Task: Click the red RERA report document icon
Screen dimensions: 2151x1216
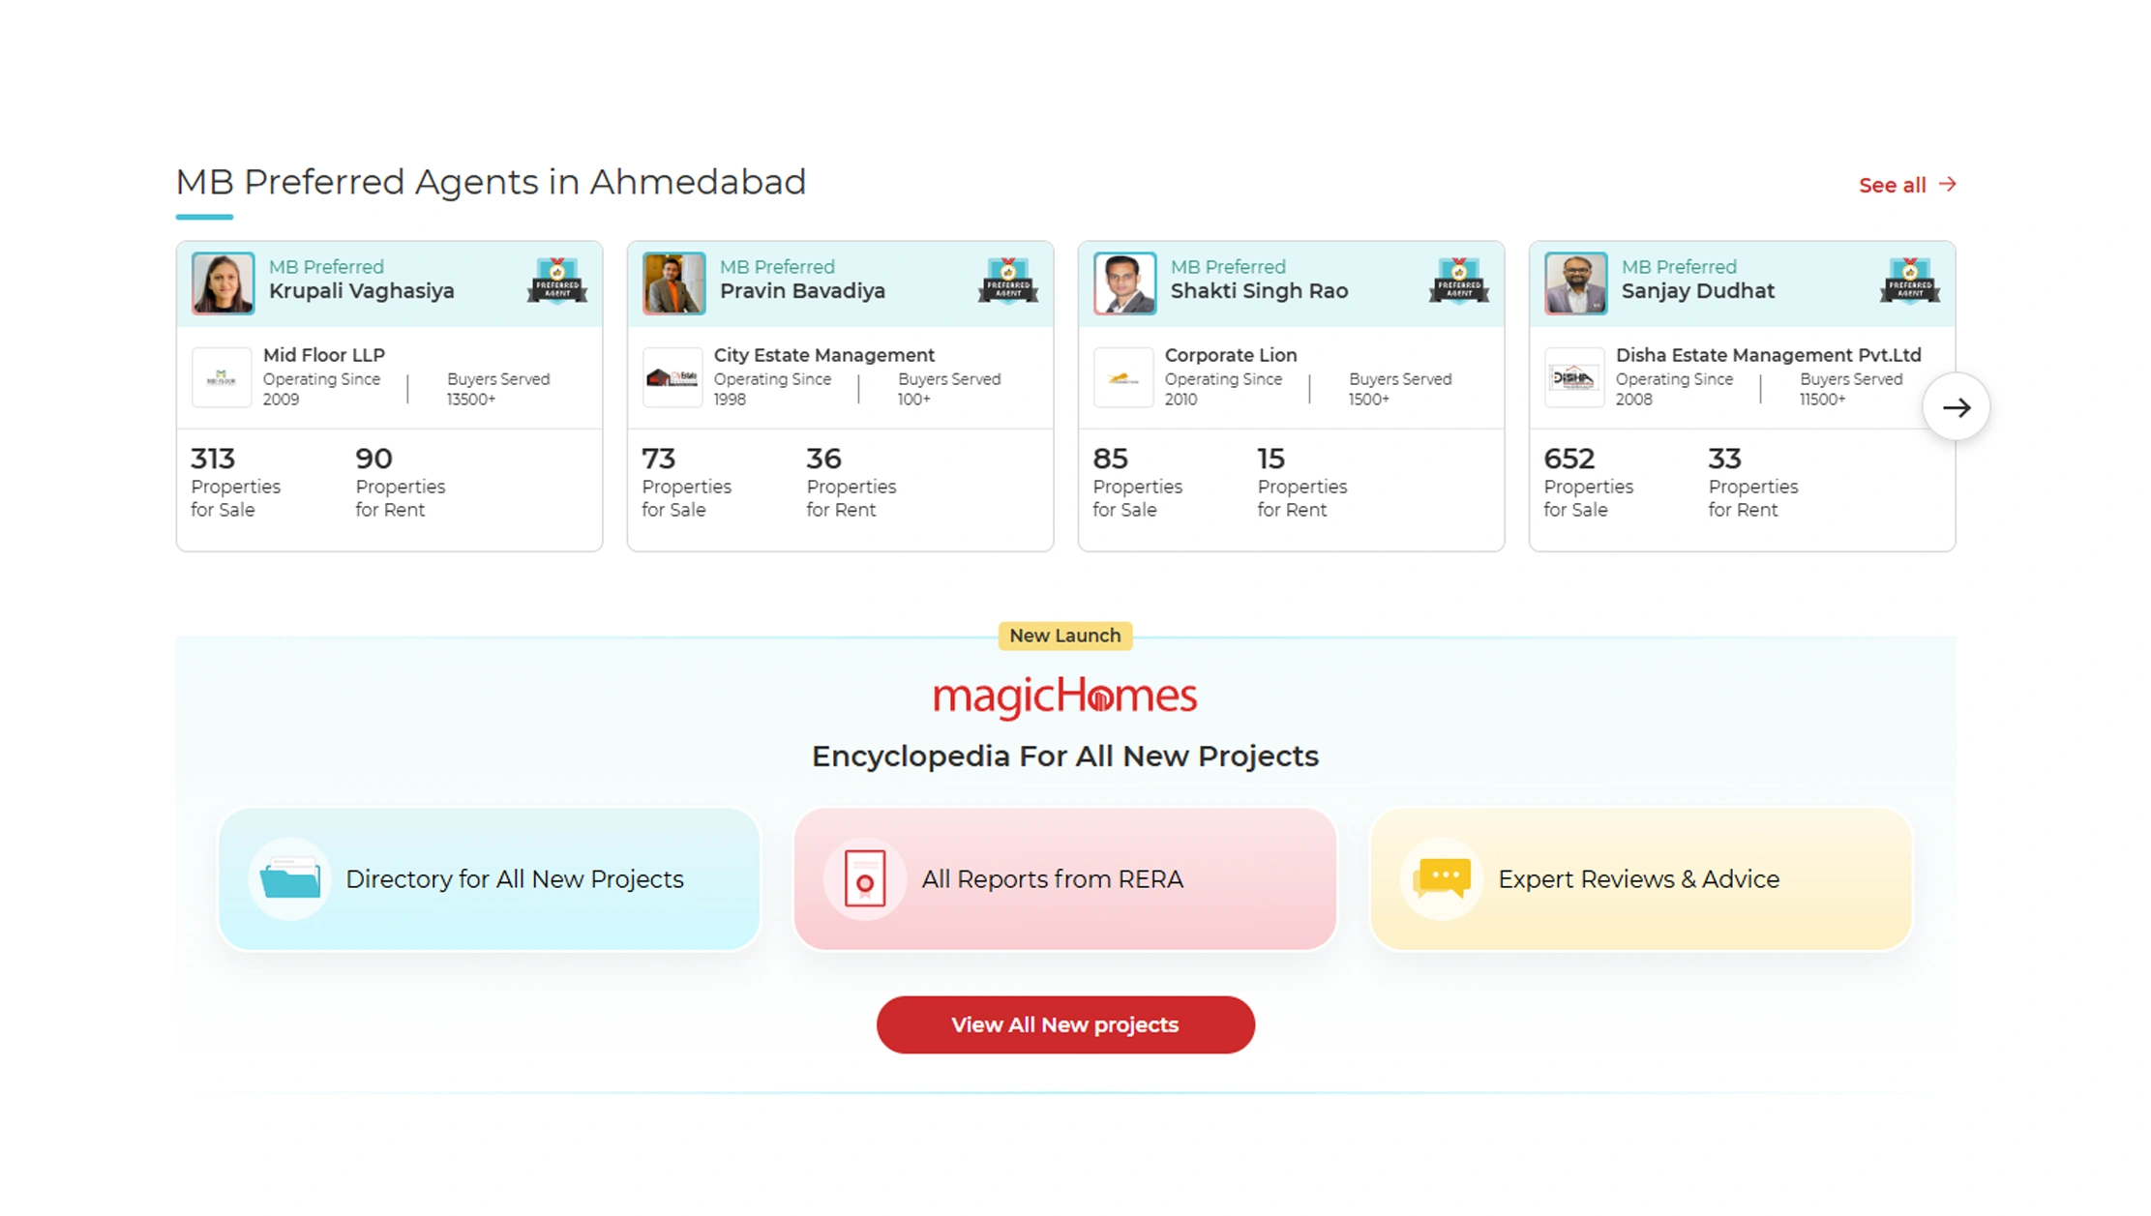Action: coord(864,878)
